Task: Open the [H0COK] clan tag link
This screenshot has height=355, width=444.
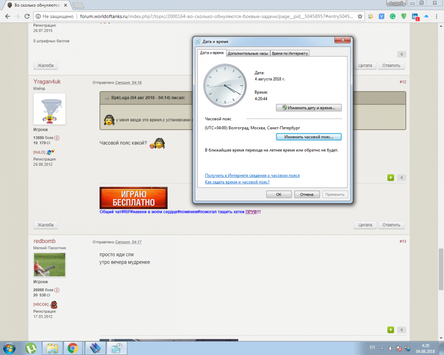Action: 41,304
